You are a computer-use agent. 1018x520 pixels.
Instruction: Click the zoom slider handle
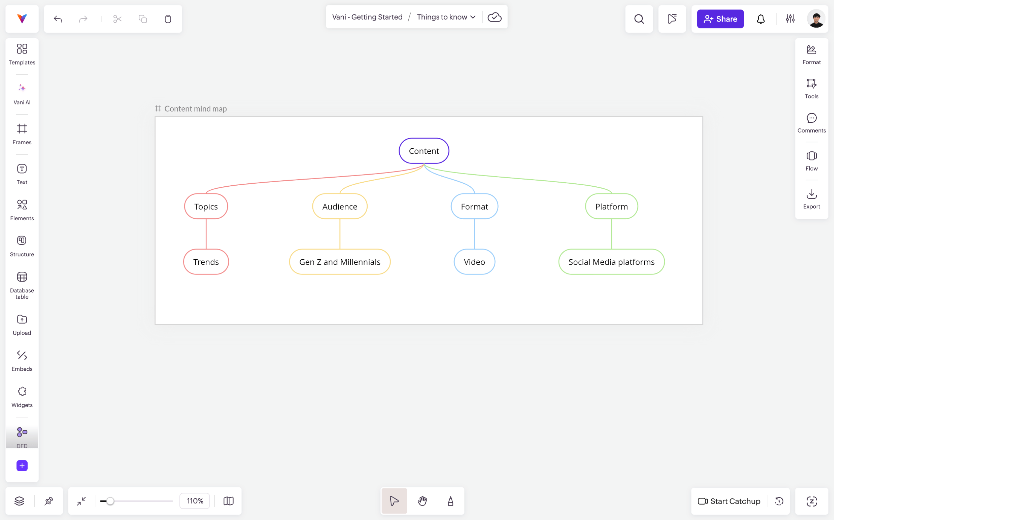click(x=110, y=500)
